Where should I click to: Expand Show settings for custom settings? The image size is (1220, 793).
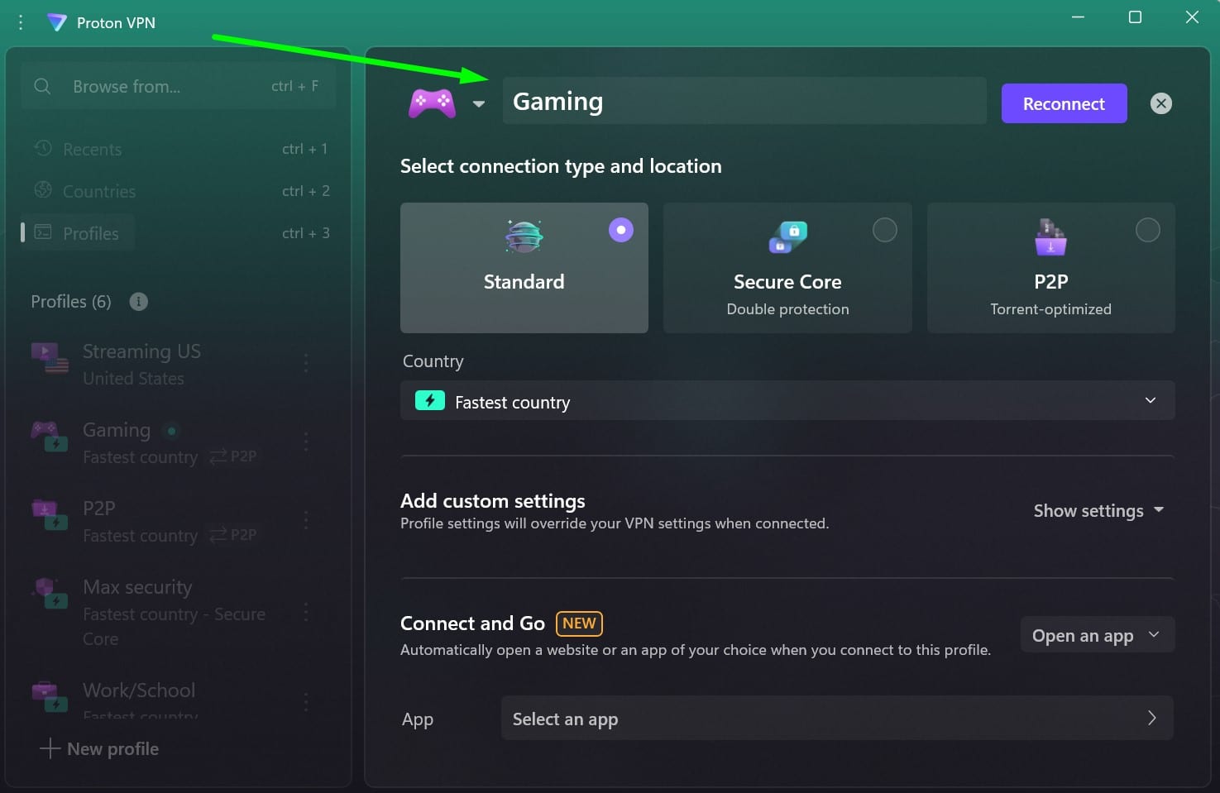click(x=1098, y=511)
